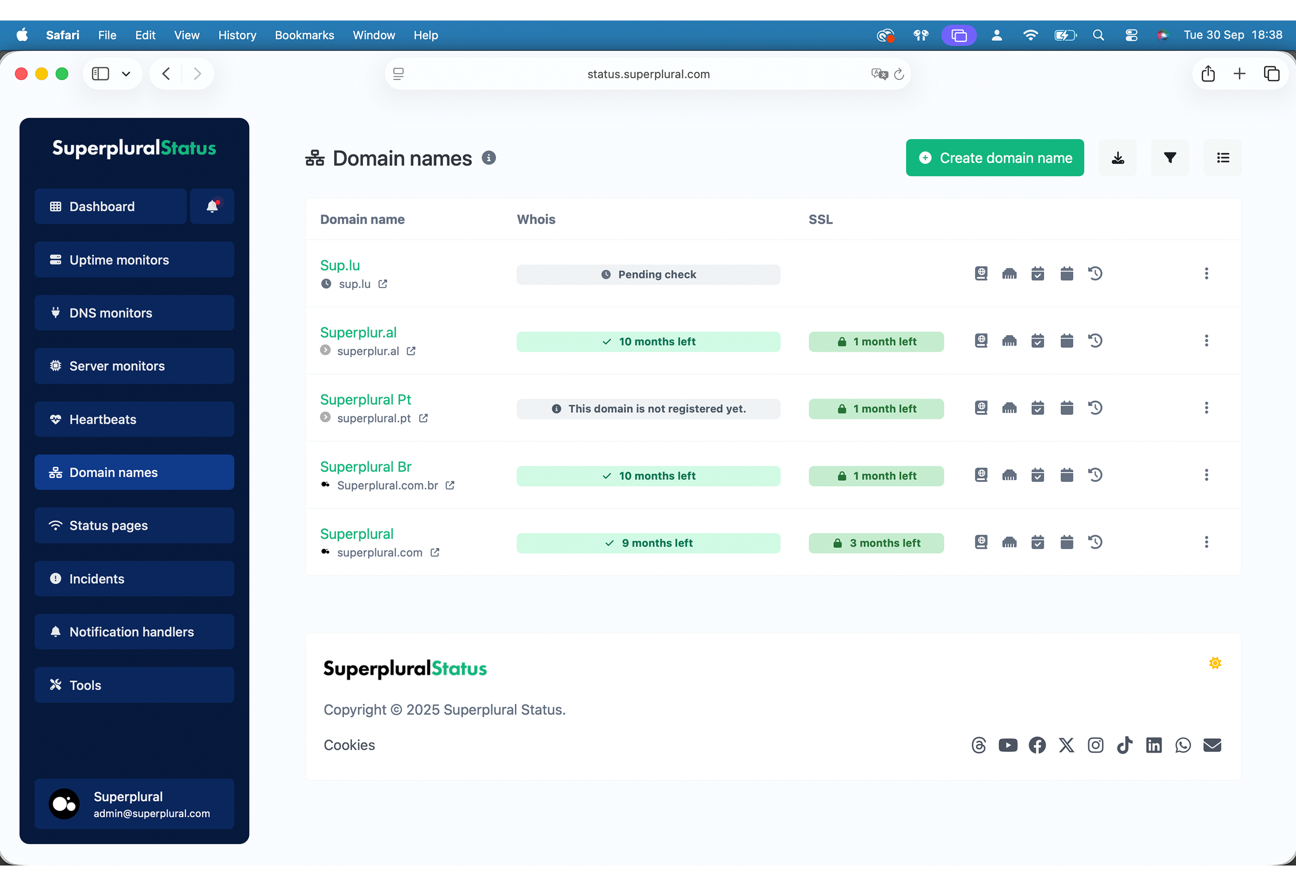Open the Tools sidebar item

(x=135, y=685)
